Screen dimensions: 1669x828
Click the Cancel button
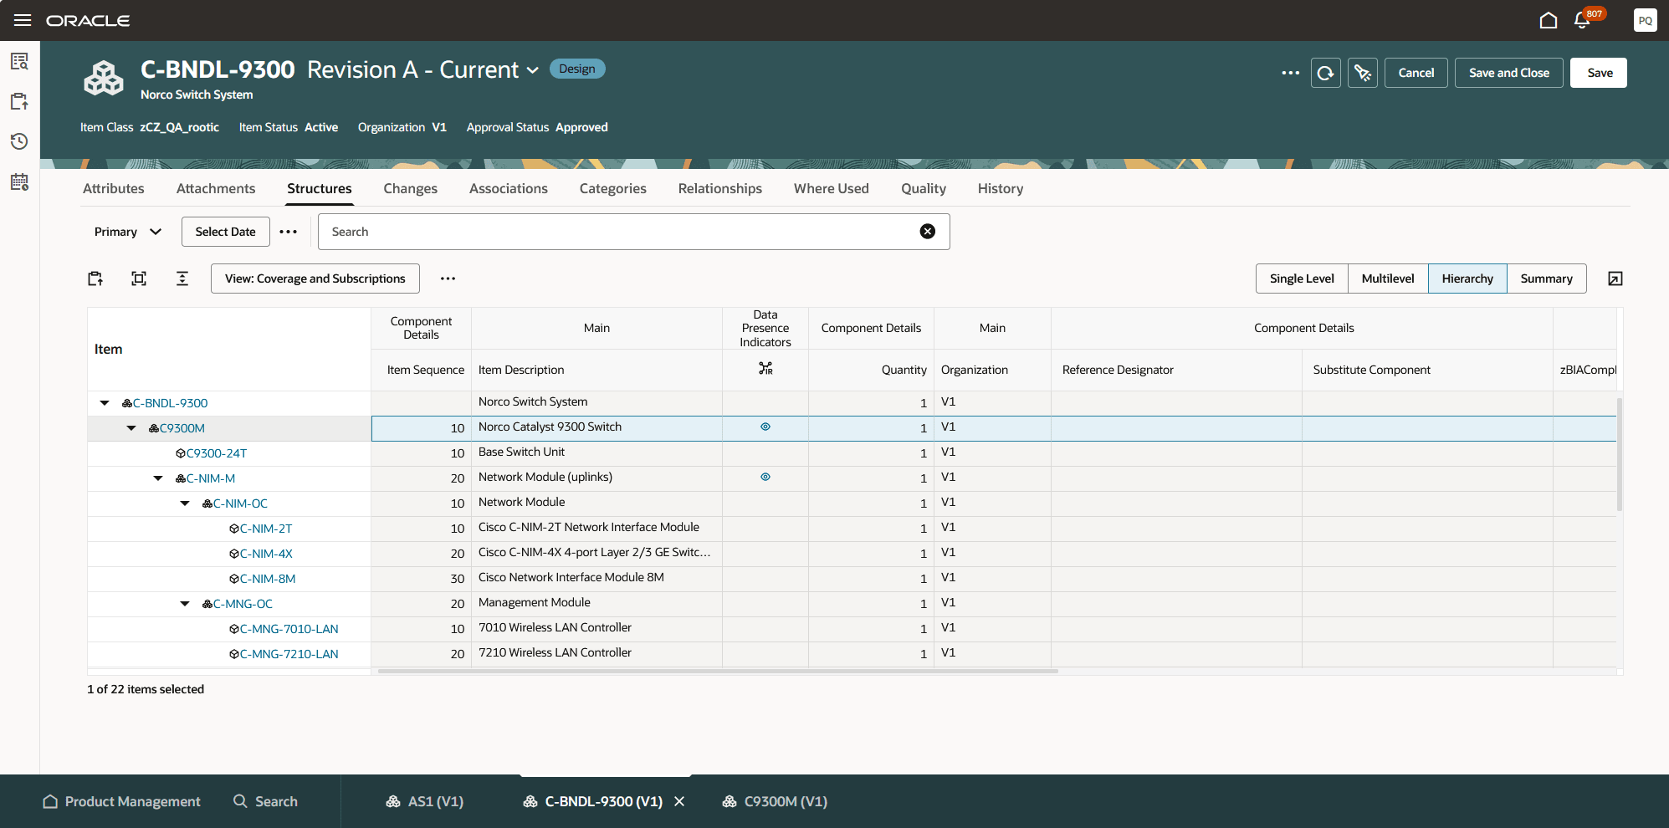point(1416,73)
